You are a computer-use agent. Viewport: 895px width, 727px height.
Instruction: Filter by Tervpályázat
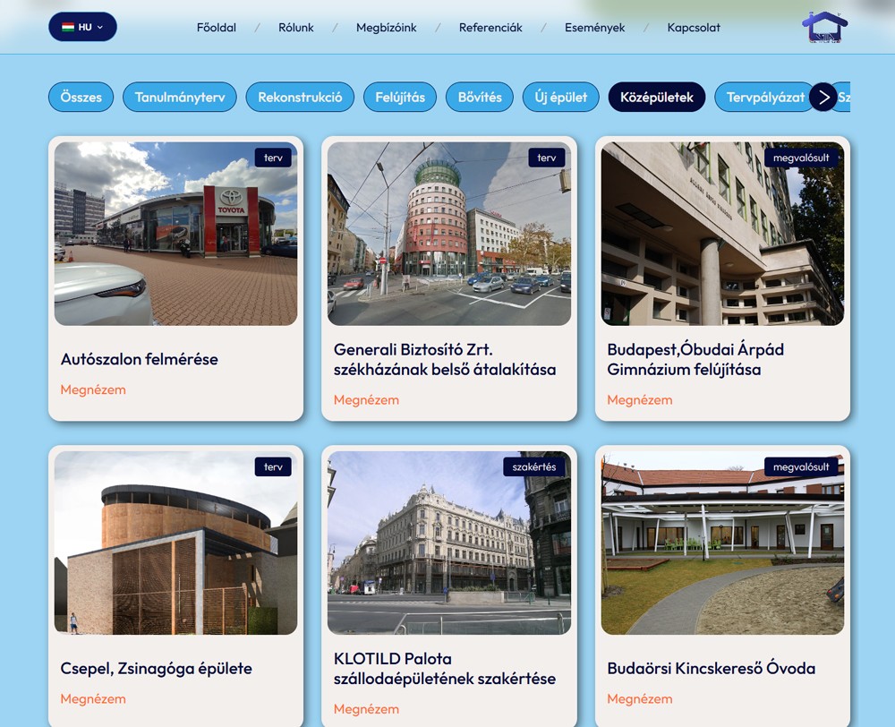coord(764,97)
